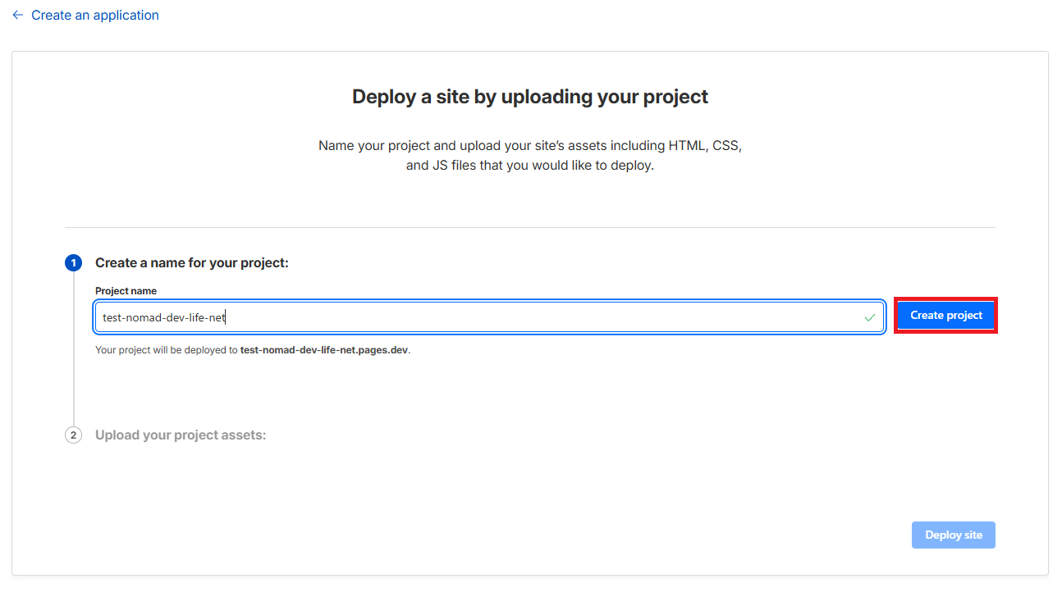Open the 'Create an application' link
1062x592 pixels.
click(x=94, y=15)
